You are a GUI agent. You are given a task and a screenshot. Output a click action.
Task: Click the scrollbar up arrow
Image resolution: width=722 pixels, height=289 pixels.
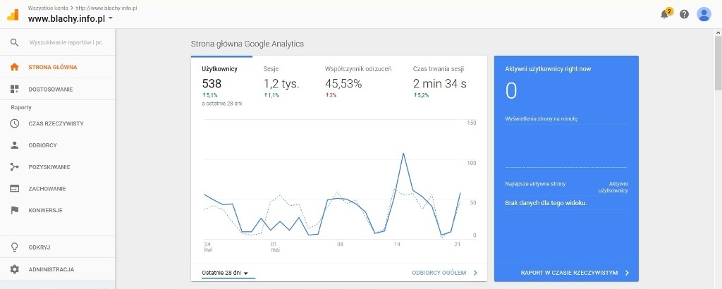718,32
